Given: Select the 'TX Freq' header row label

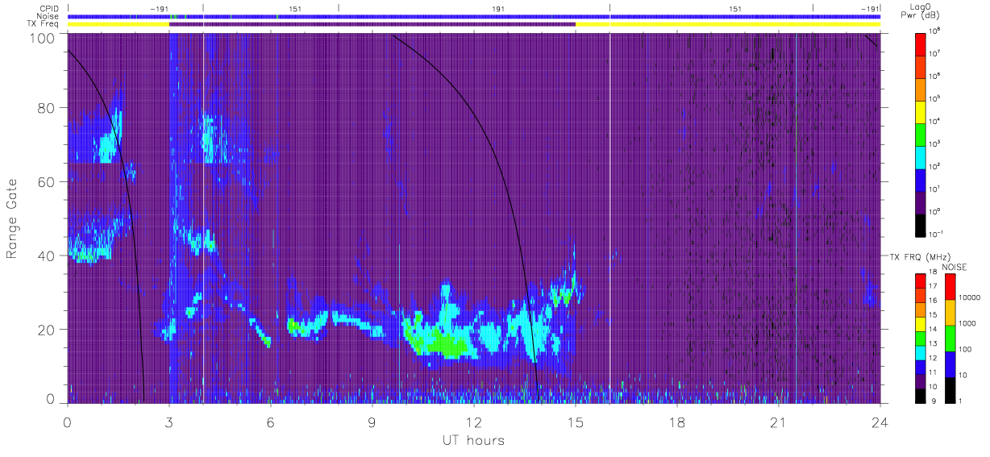Looking at the screenshot, I should [x=42, y=23].
